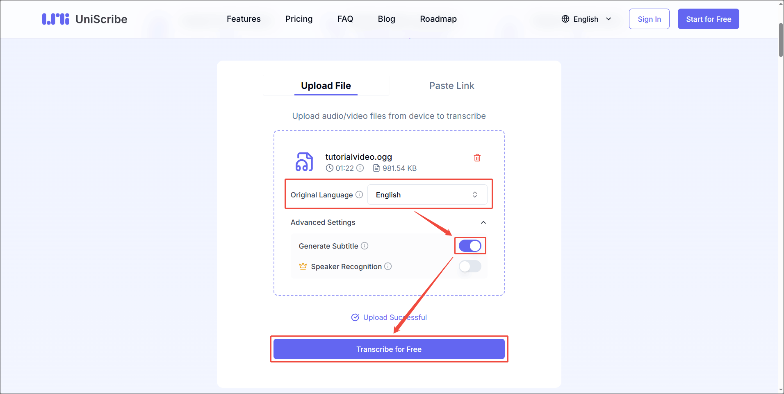Click the info icon next to Generate Subtitle

click(365, 246)
